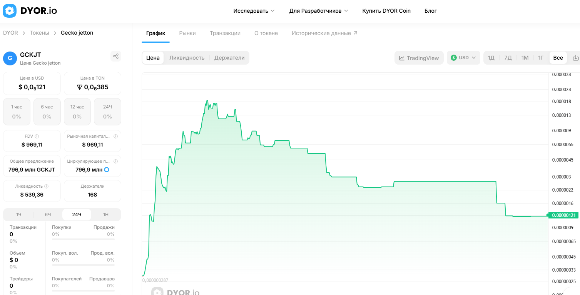Click the current price label 0.00000121
This screenshot has width=580, height=295.
point(563,215)
